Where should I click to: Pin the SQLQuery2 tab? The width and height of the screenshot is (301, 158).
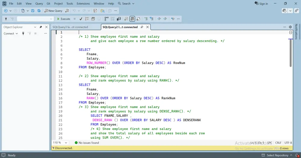(x=142, y=27)
